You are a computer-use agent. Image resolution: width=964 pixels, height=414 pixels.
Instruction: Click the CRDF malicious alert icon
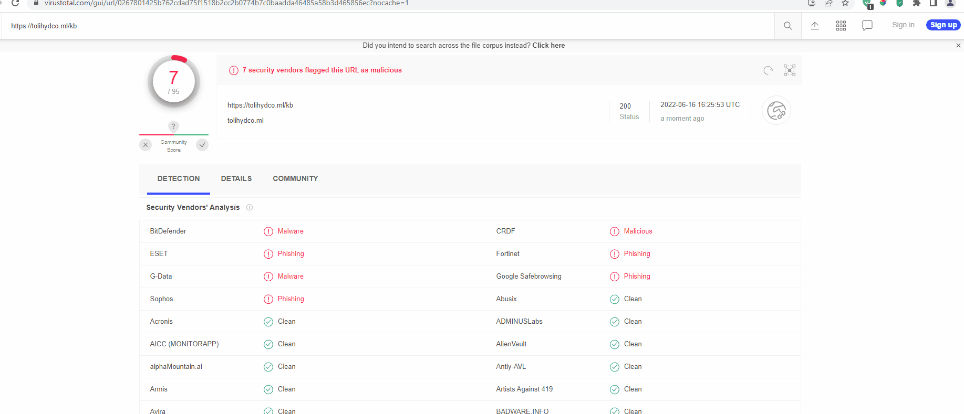pos(615,231)
